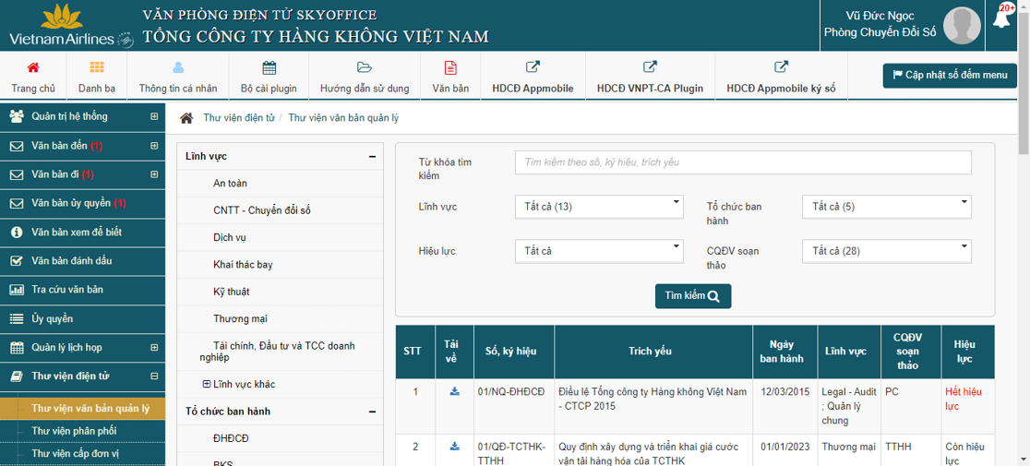
Task: Click the Bộ cài plugin calendar icon
Action: coord(269,67)
